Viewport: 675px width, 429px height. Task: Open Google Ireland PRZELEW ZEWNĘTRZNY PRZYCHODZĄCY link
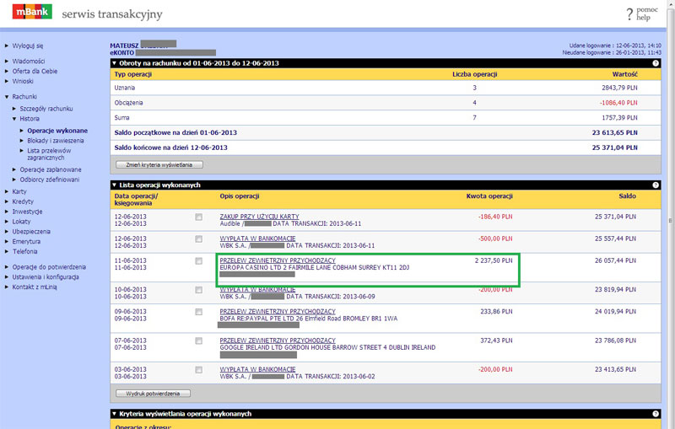pos(278,341)
